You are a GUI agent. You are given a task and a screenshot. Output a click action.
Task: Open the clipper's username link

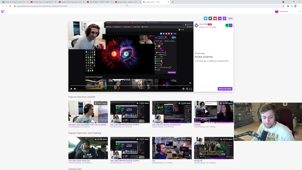click(x=223, y=61)
